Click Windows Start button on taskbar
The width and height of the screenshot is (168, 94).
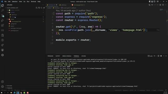point(2,93)
